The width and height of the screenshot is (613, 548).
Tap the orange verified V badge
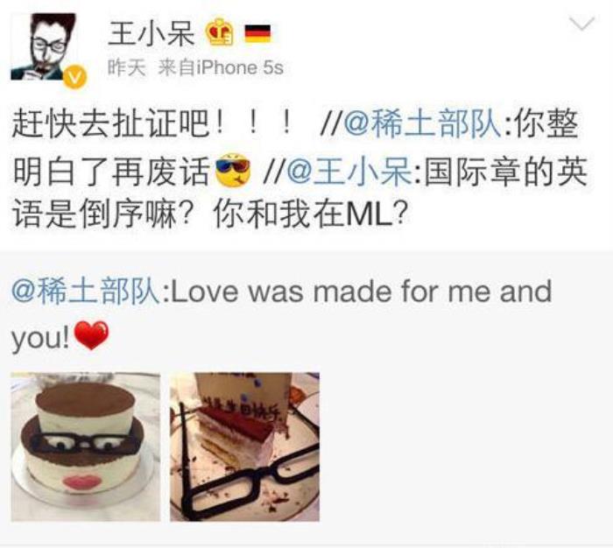pos(75,77)
